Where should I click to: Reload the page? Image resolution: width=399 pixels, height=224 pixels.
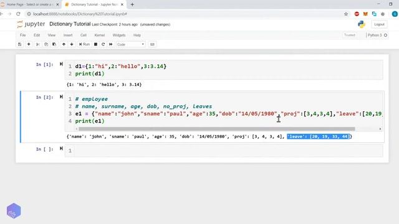18,14
